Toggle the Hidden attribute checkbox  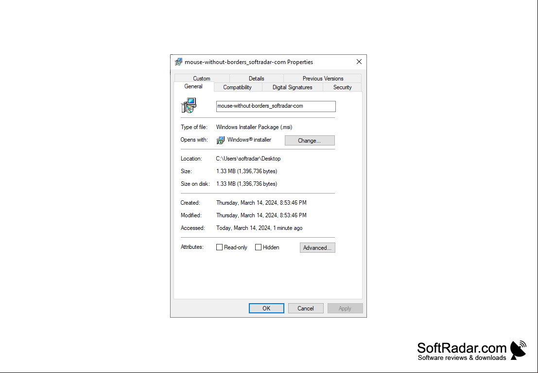point(259,247)
